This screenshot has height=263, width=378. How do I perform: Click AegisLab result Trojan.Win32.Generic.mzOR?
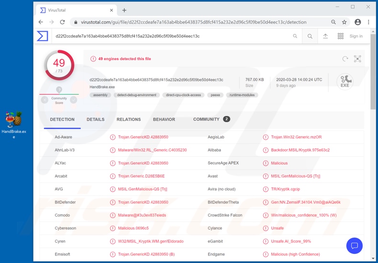tap(296, 137)
